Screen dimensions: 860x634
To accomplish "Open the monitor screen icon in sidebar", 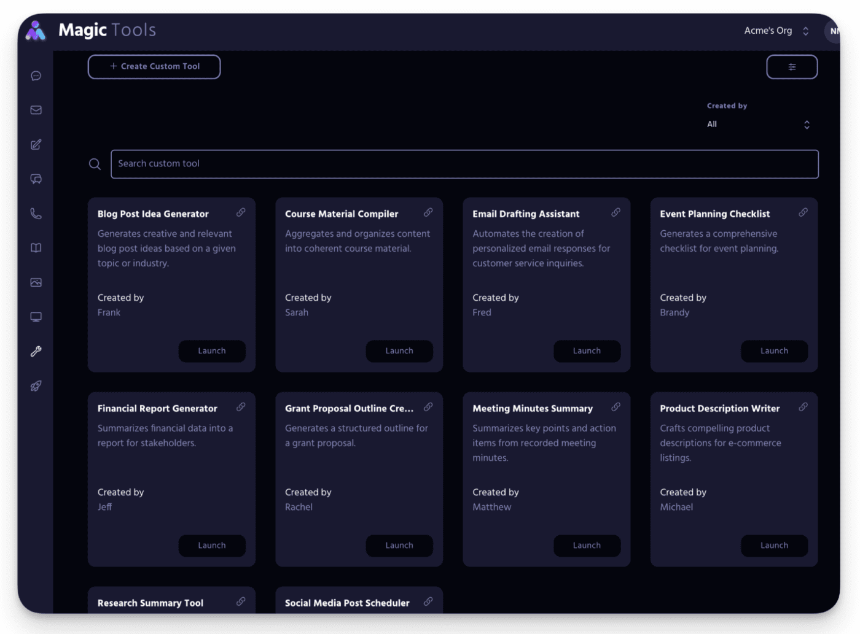I will 36,317.
